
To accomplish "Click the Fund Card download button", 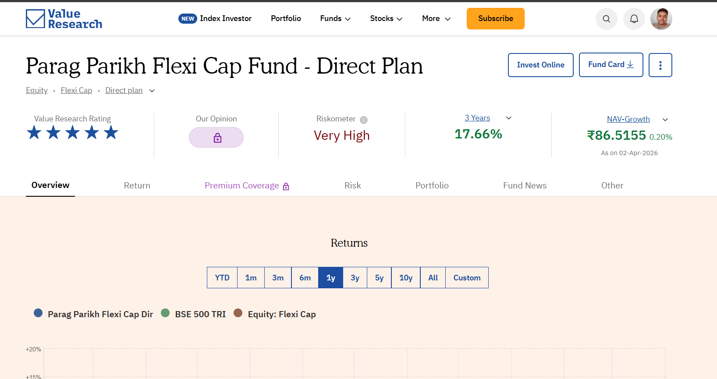I will [x=611, y=65].
